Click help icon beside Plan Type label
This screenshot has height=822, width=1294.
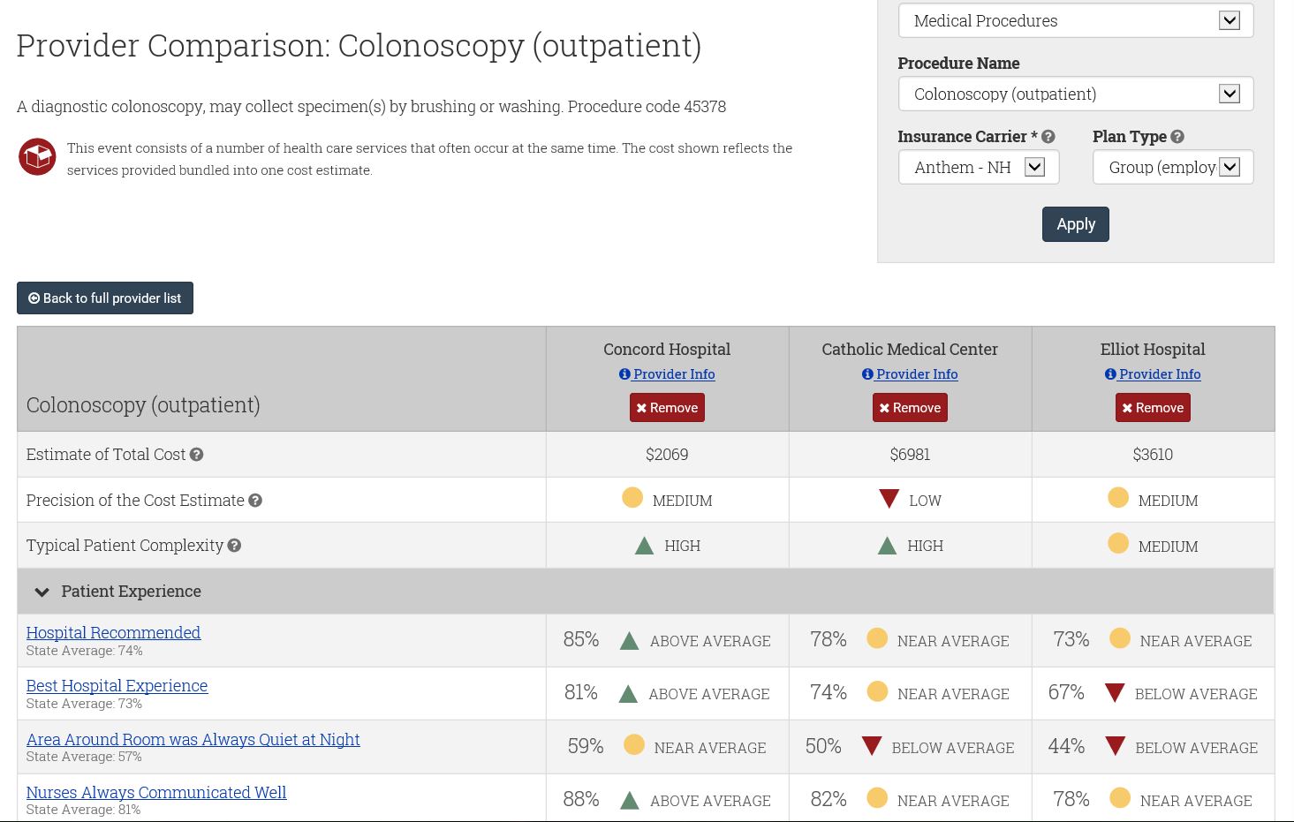coord(1177,137)
